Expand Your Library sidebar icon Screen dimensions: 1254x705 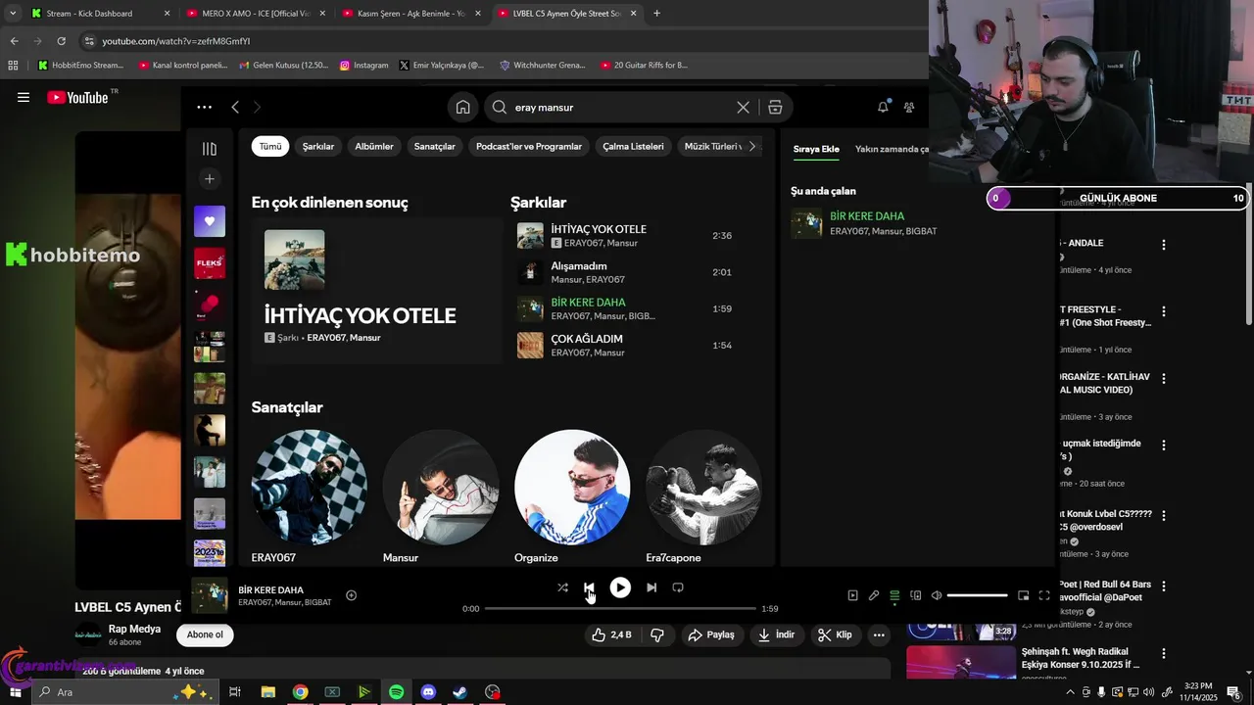[210, 149]
